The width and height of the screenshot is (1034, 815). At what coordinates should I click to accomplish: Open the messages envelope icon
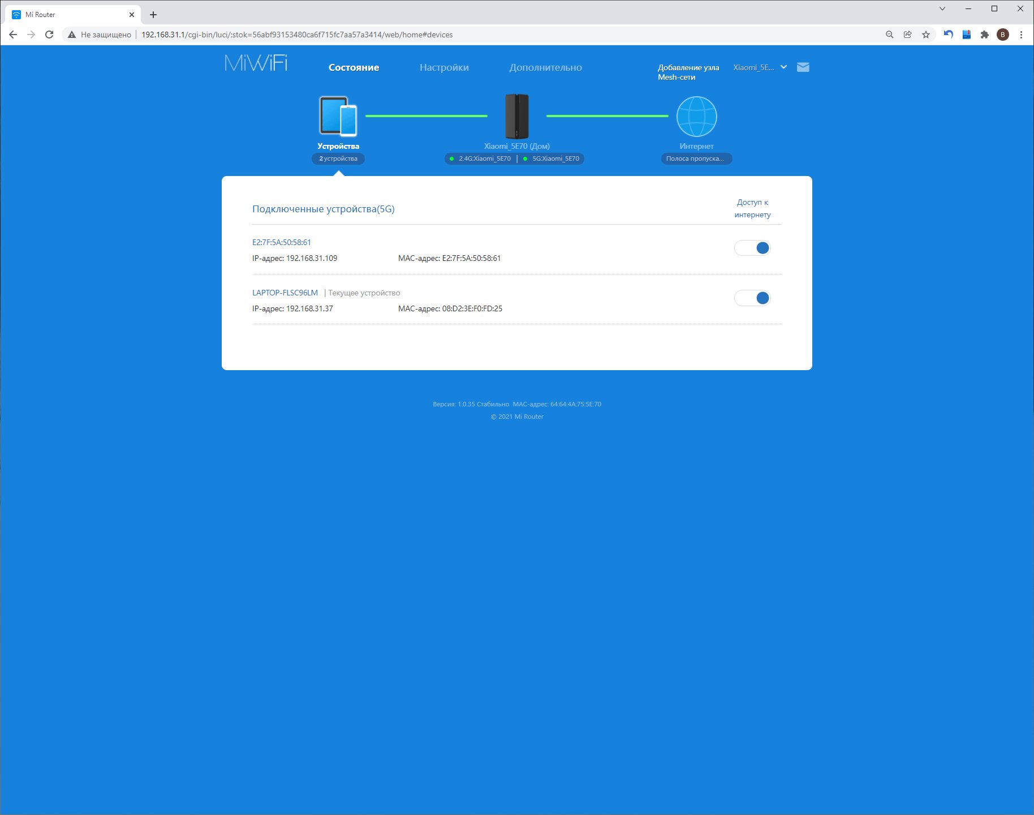[803, 67]
